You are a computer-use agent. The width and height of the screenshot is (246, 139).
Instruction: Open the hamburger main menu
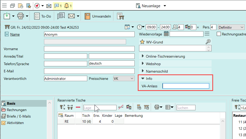[x=4, y=6]
